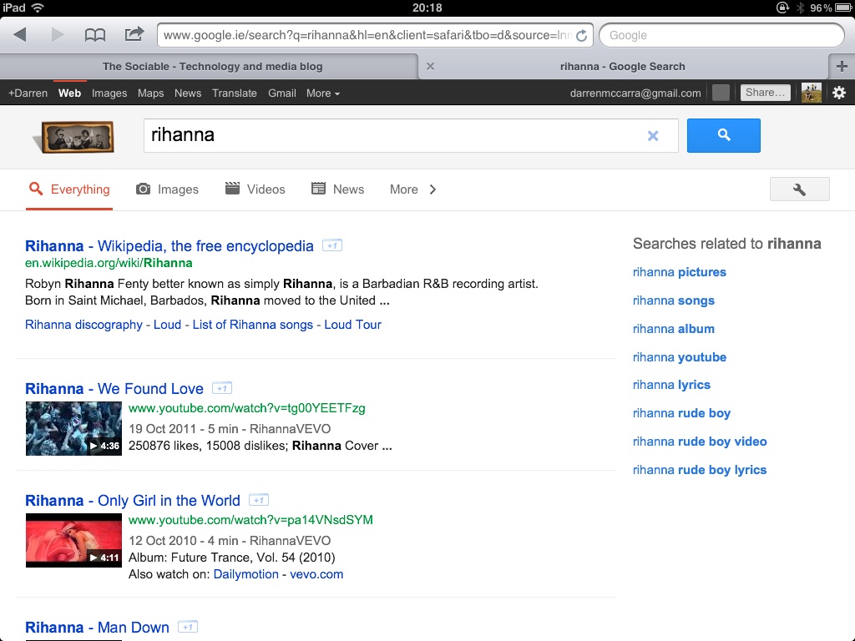Open the Safari bookmarks book icon
The height and width of the screenshot is (641, 855).
(95, 34)
